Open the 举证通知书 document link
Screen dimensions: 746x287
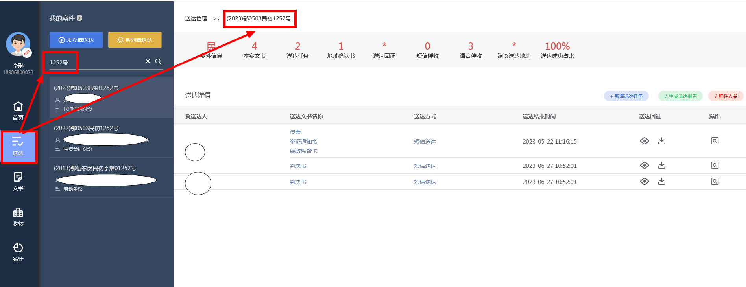(x=303, y=142)
